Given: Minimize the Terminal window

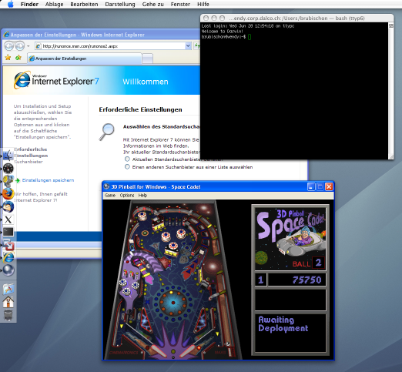Looking at the screenshot, I should click(x=214, y=18).
